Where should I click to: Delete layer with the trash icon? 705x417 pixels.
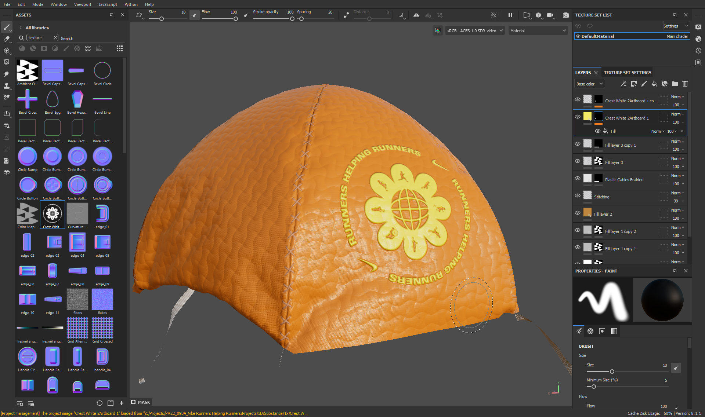685,84
